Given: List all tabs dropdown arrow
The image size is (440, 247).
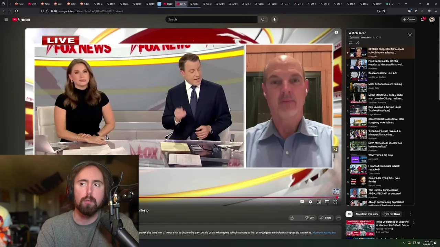Looking at the screenshot, I should tap(406, 4).
